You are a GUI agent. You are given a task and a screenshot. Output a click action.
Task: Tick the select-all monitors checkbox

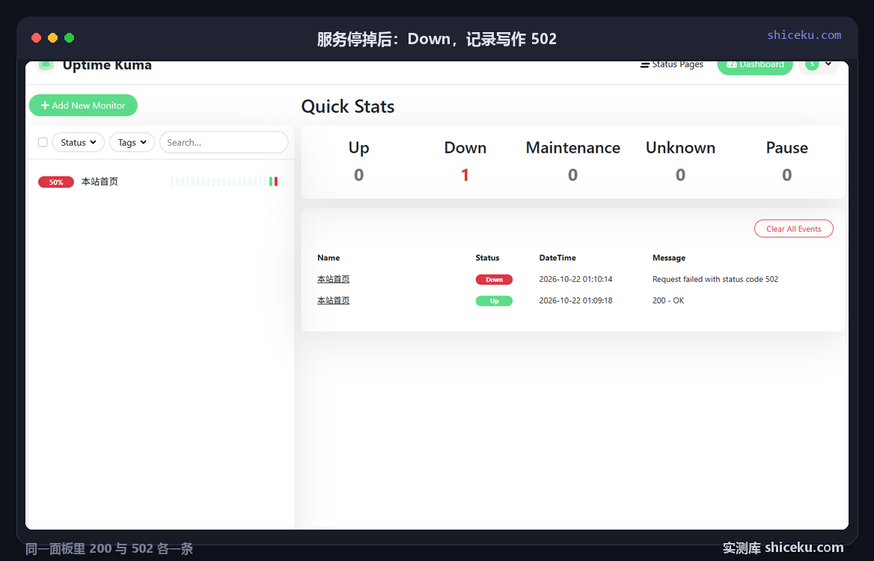(x=43, y=142)
